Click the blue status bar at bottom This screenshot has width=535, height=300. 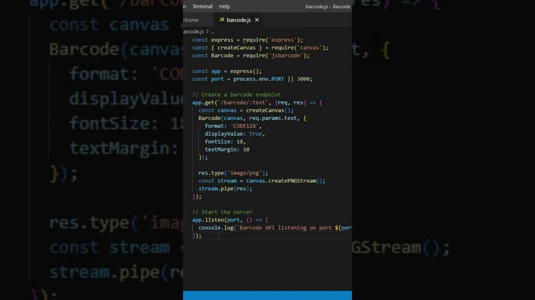click(x=267, y=295)
